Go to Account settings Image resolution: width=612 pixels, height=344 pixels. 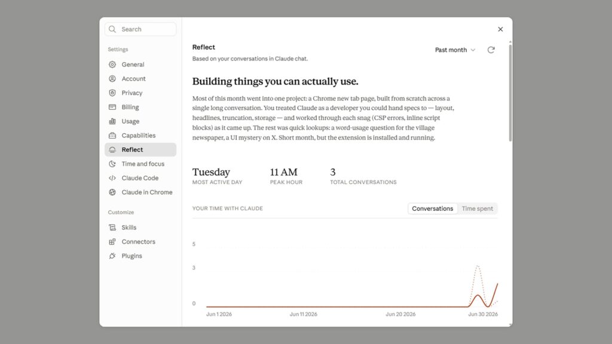140,79
